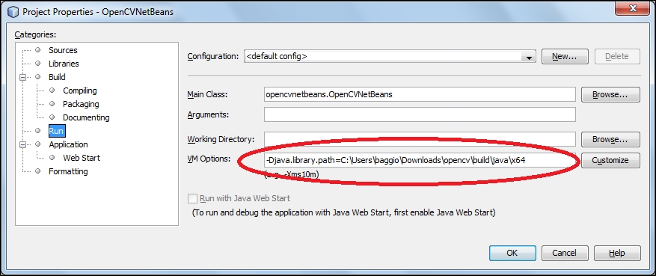
Task: Select the Formatting category
Action: pyautogui.click(x=68, y=171)
